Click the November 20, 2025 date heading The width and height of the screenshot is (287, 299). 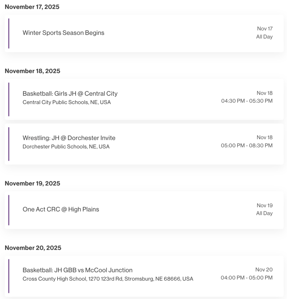[x=33, y=248]
